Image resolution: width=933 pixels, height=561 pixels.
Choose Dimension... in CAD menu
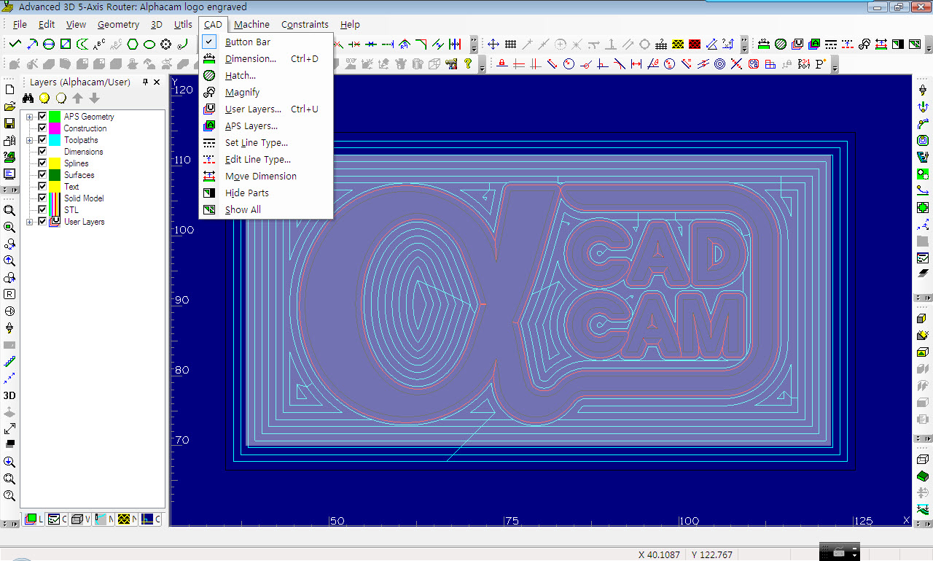266,59
